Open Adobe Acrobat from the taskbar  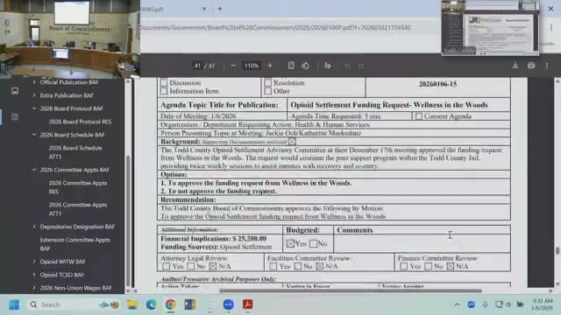[247, 304]
